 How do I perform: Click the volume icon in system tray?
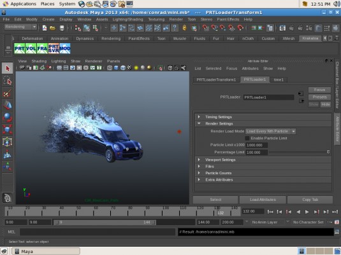point(337,4)
